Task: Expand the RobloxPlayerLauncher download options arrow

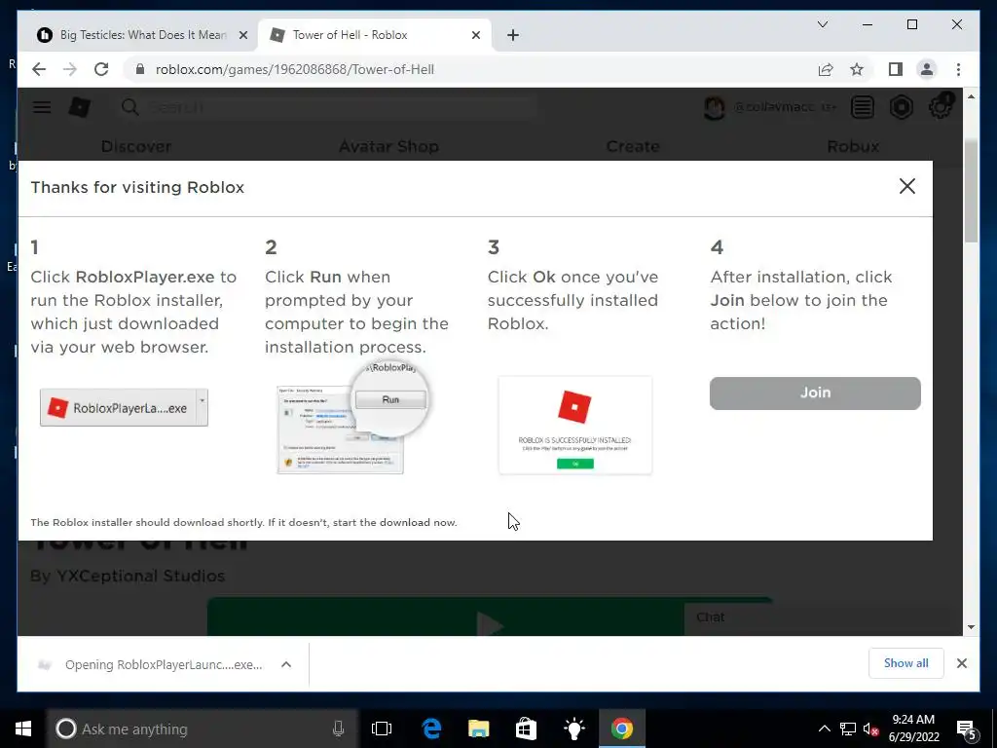Action: [x=286, y=664]
